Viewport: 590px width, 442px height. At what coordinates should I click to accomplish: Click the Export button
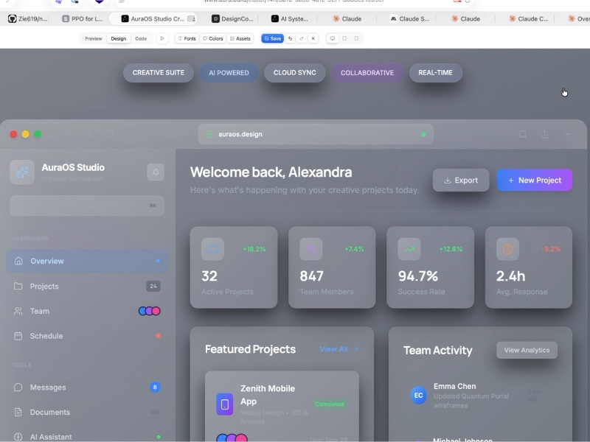(461, 180)
